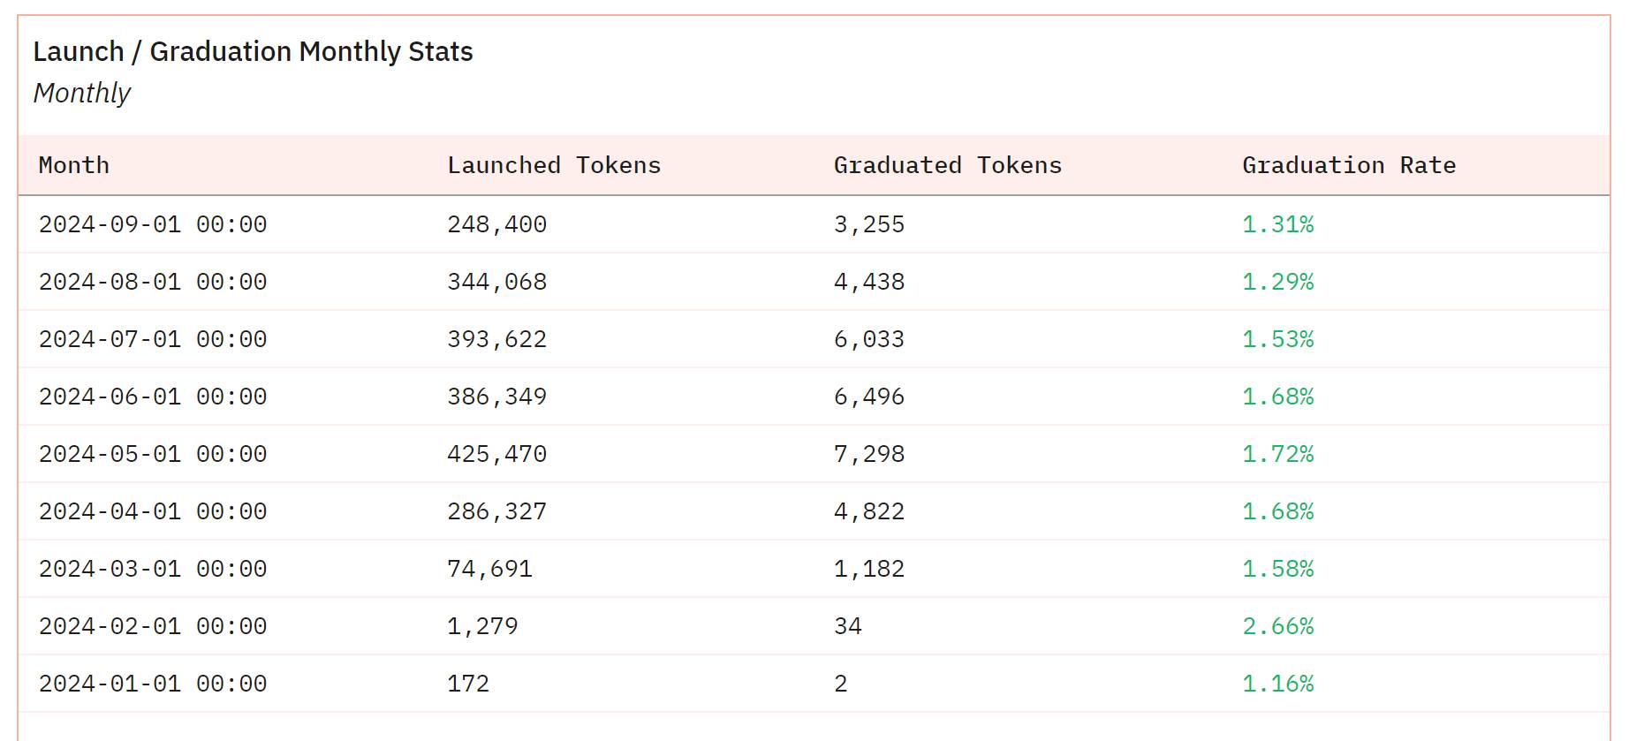Image resolution: width=1629 pixels, height=741 pixels.
Task: Select month cell 2024-06-01 00:00
Action: pyautogui.click(x=153, y=397)
